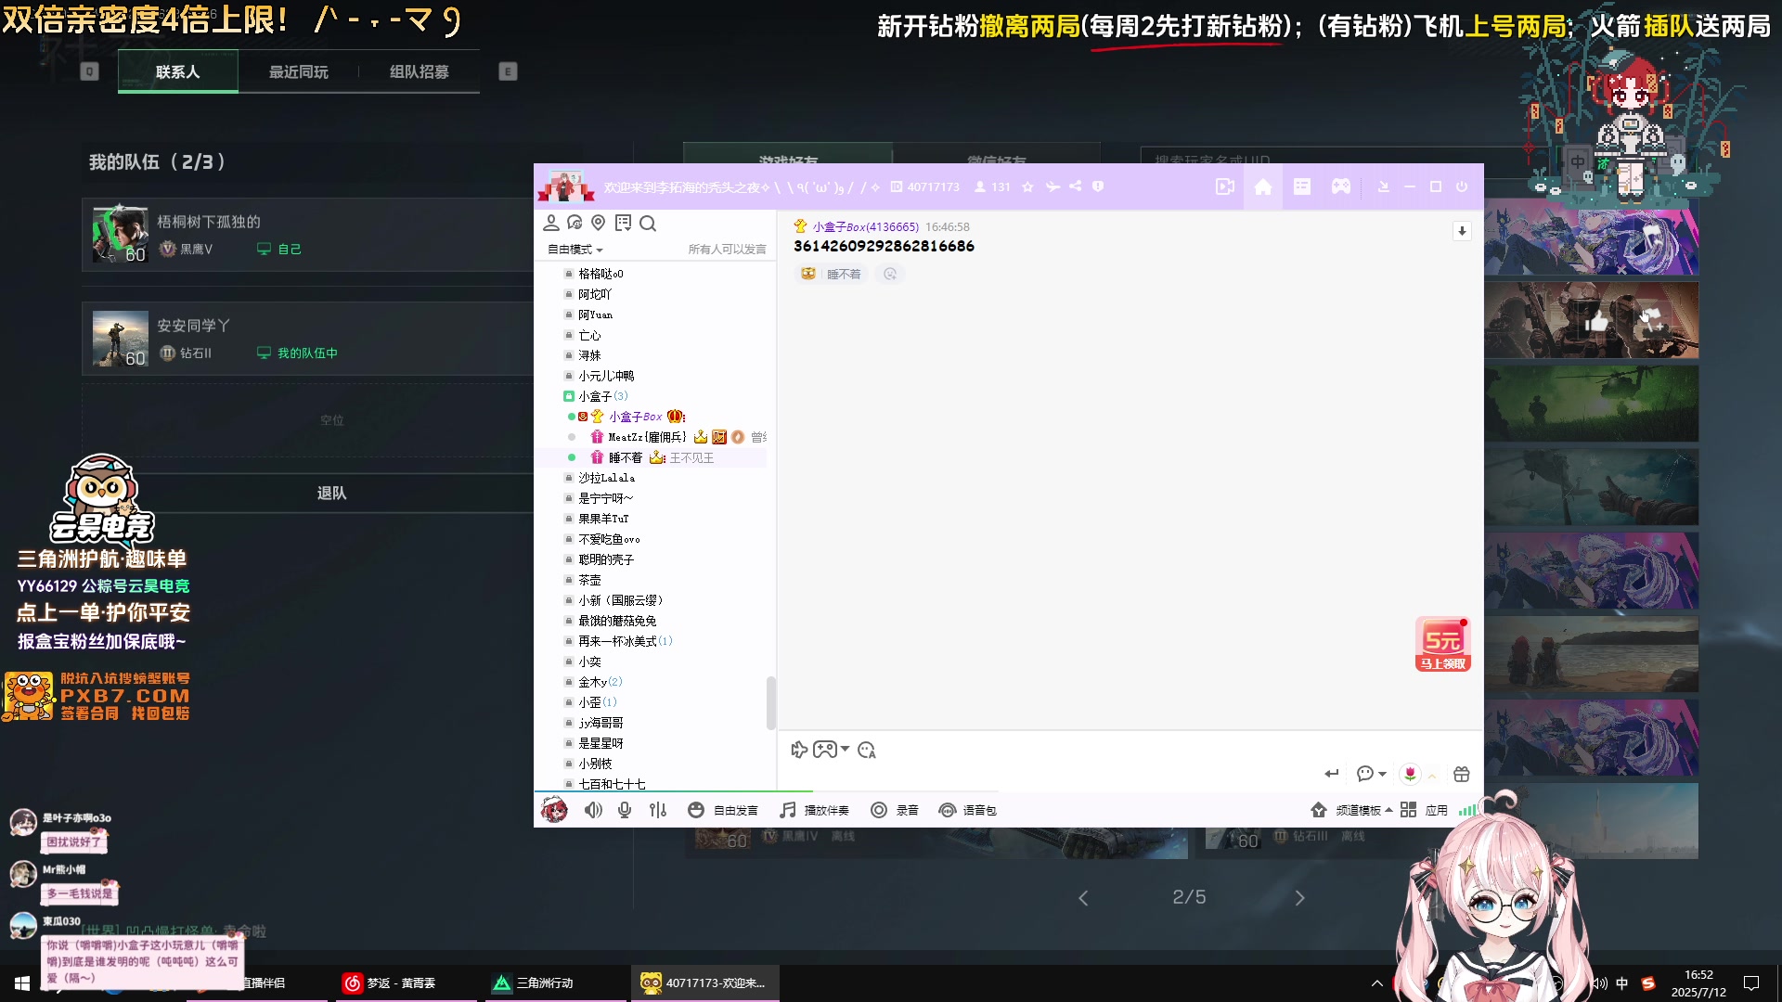This screenshot has height=1002, width=1782.
Task: Open the game controller icon in YY header
Action: pyautogui.click(x=1341, y=186)
